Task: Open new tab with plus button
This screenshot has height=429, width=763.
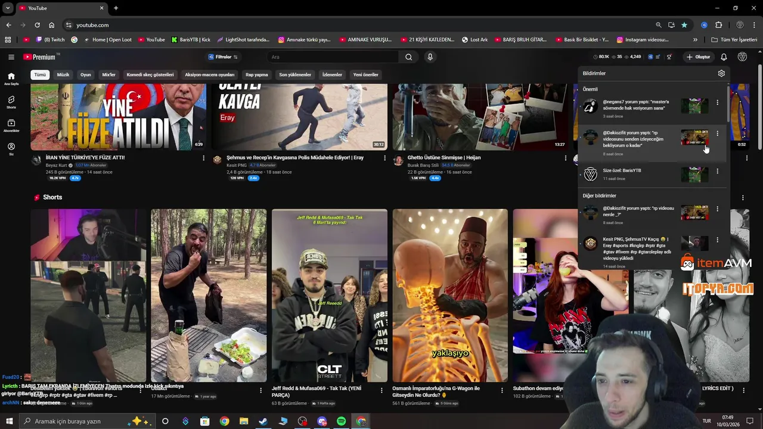Action: click(116, 8)
